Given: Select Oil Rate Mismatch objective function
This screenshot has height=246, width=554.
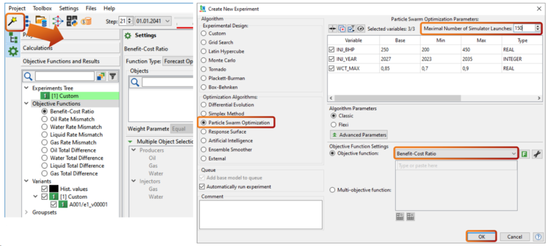Looking at the screenshot, I should tap(68, 119).
